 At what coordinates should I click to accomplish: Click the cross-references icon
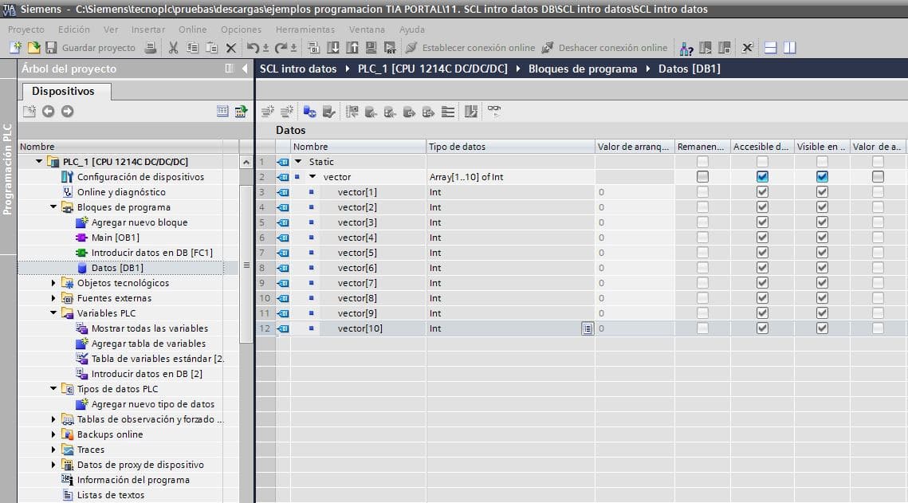(747, 48)
